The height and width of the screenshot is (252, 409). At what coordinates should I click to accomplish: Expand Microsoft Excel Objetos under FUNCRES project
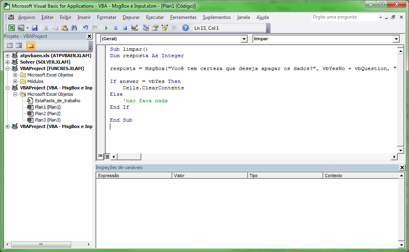click(x=15, y=75)
